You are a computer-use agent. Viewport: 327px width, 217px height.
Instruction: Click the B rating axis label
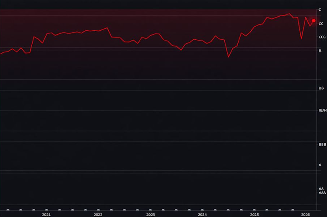(x=320, y=51)
